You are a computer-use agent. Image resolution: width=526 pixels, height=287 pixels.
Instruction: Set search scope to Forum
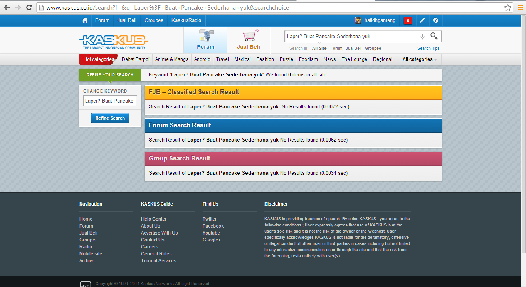coord(336,48)
